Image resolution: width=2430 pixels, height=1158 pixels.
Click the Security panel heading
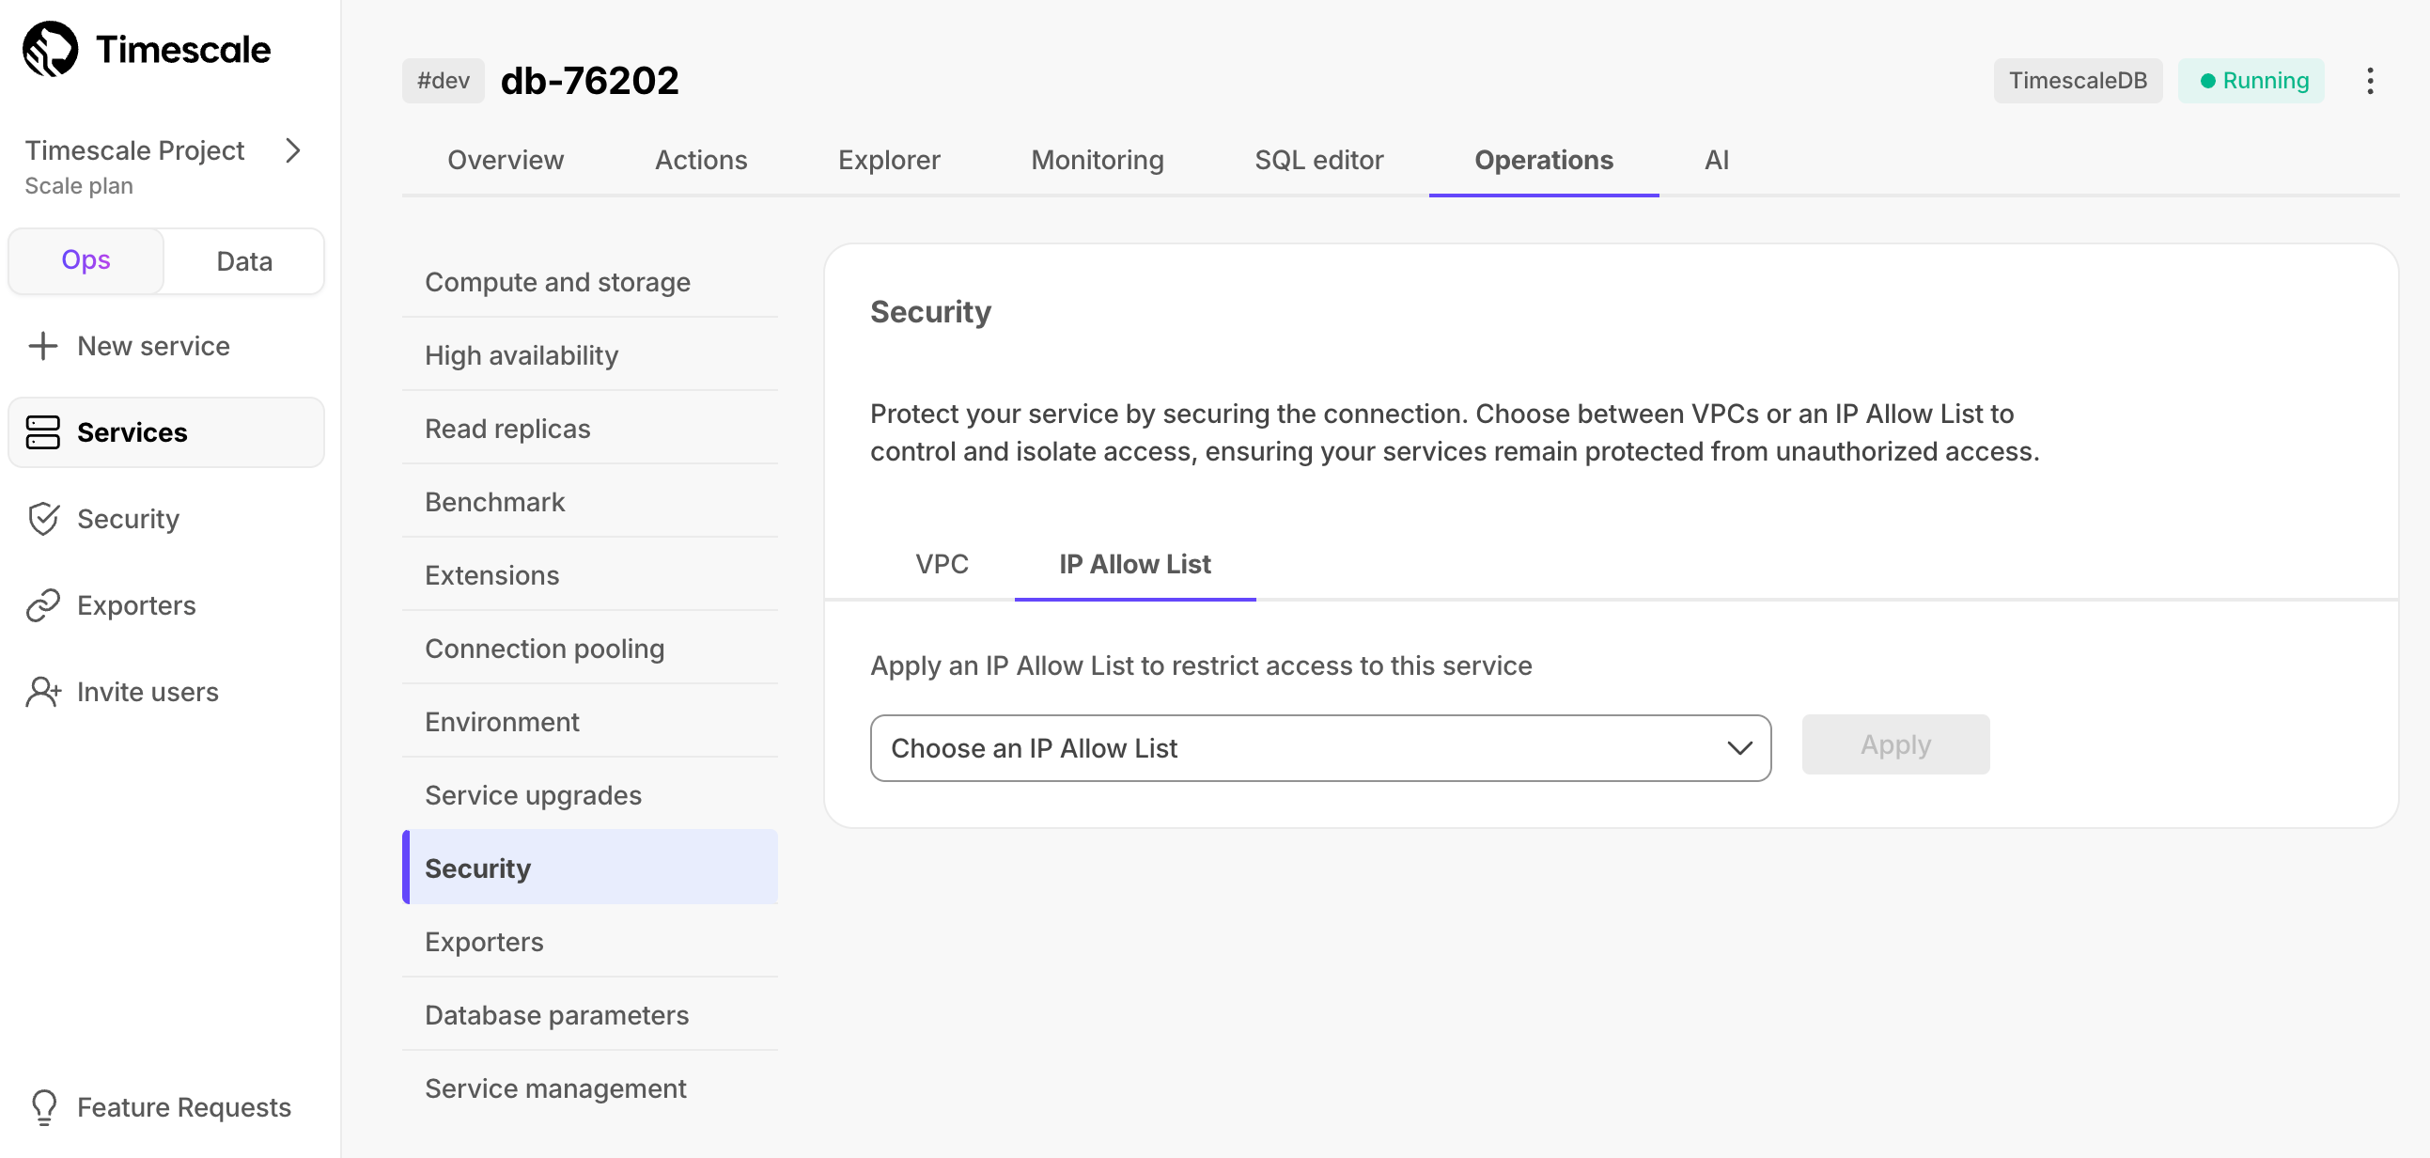pyautogui.click(x=930, y=312)
